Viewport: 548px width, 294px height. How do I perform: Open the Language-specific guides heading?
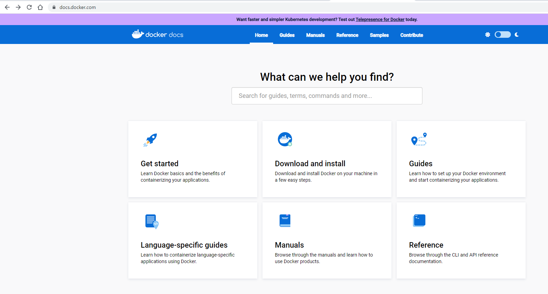[184, 245]
